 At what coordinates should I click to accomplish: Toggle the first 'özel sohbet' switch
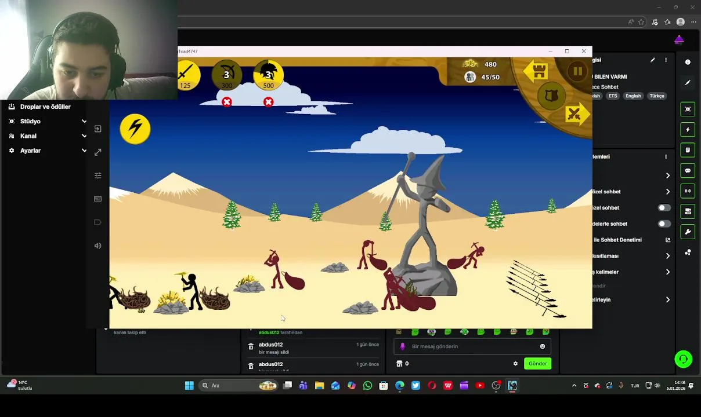(664, 208)
